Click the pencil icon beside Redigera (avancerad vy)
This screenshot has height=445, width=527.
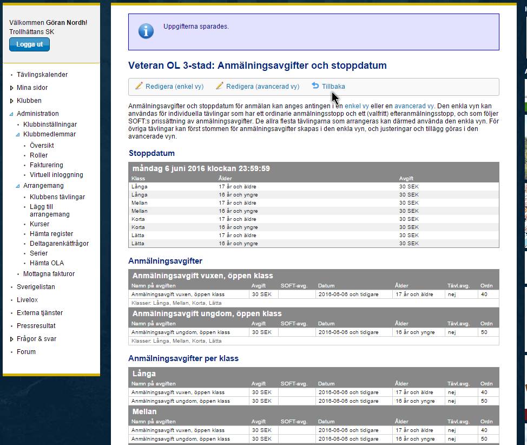(220, 86)
